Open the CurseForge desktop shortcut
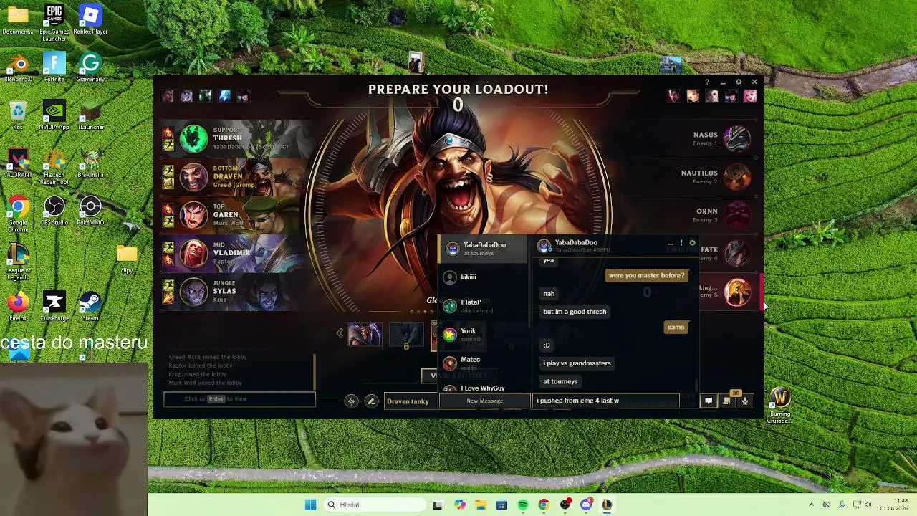 (54, 306)
